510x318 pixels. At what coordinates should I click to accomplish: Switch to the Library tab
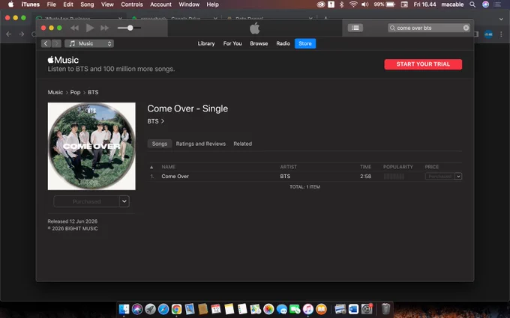click(x=206, y=43)
